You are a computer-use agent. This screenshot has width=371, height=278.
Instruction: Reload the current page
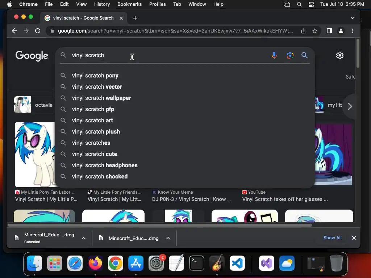click(38, 31)
